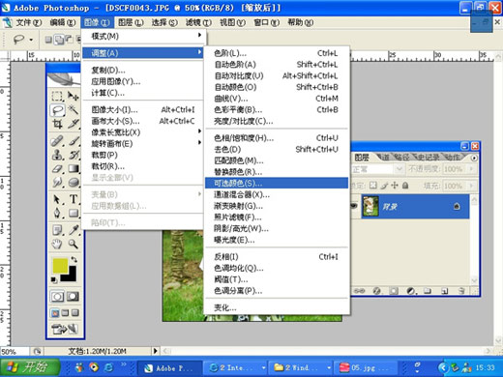
Task: Select the History Brush tool
Action: point(74,155)
